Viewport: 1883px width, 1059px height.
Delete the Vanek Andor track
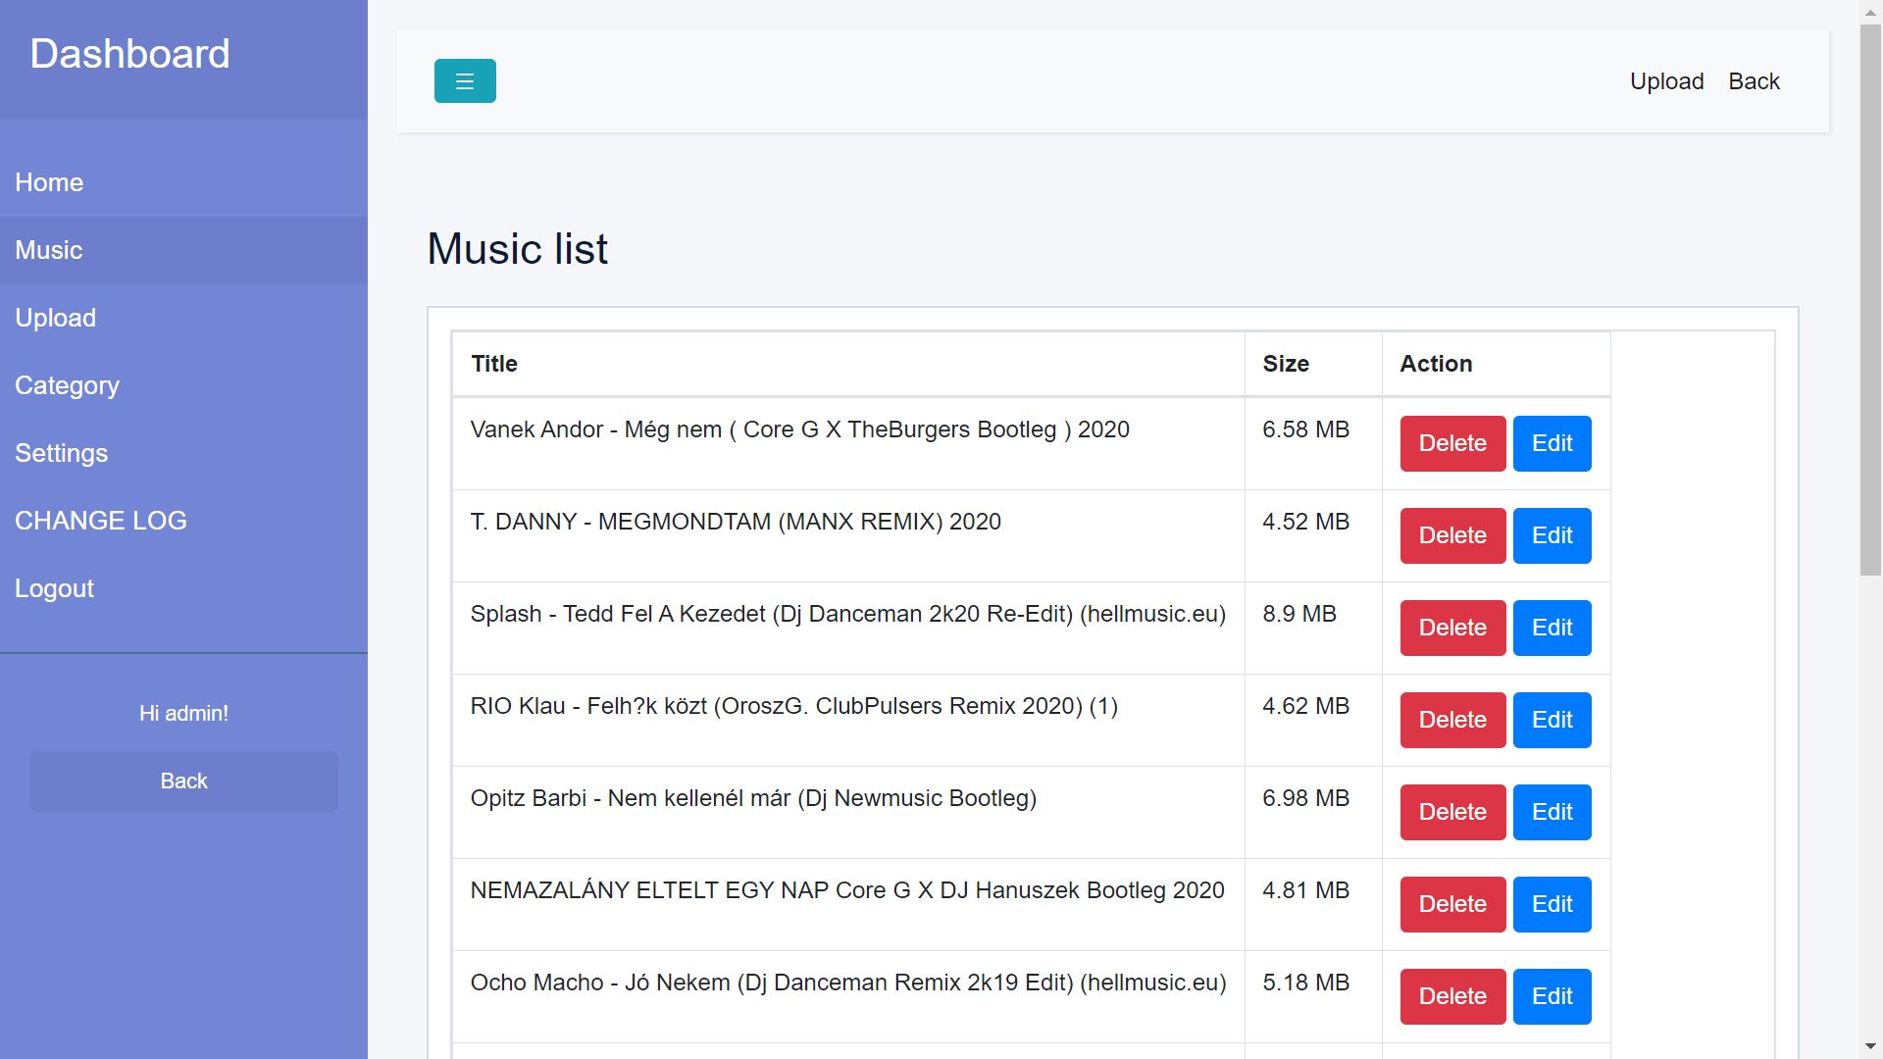(x=1452, y=443)
